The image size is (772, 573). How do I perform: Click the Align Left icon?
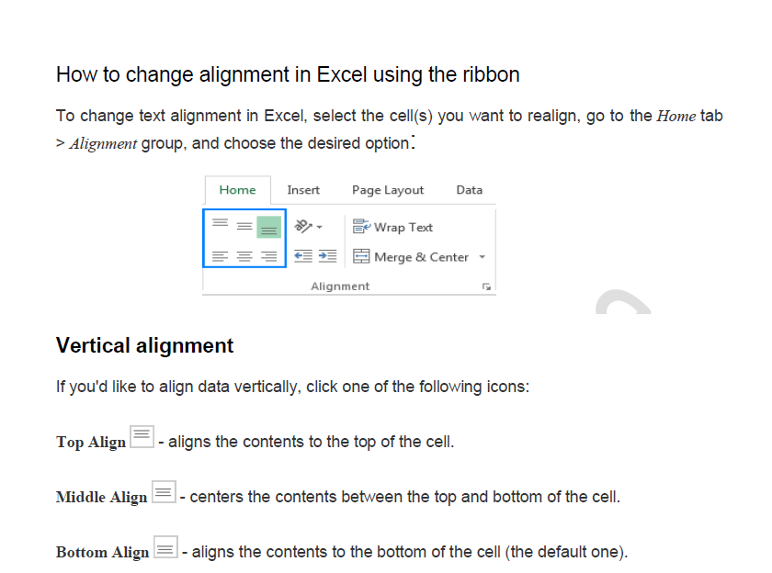click(x=220, y=256)
